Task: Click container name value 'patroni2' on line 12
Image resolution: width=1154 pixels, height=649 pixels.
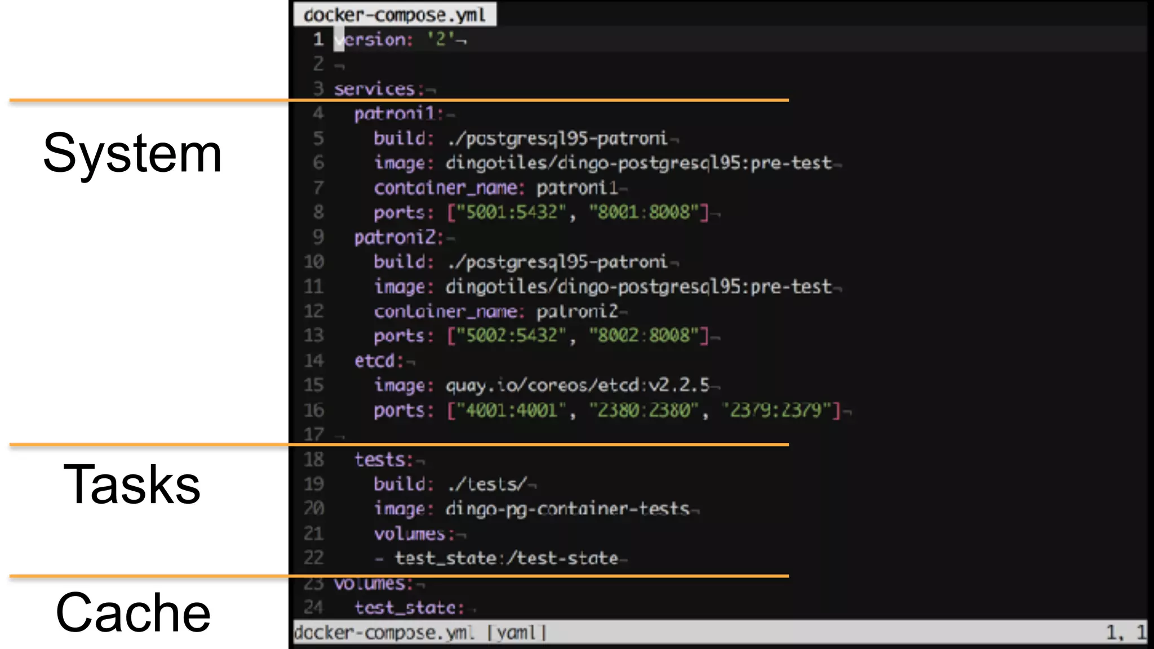Action: pos(577,312)
